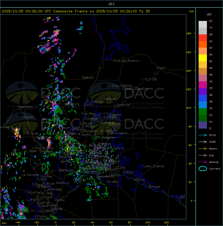Screen dimensions: 223x226
Task: Click the '-40' tick on the horizontal km axis
Action: coord(18,223)
